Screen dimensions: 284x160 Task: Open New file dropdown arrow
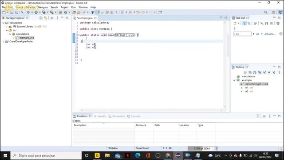[x=8, y=12]
